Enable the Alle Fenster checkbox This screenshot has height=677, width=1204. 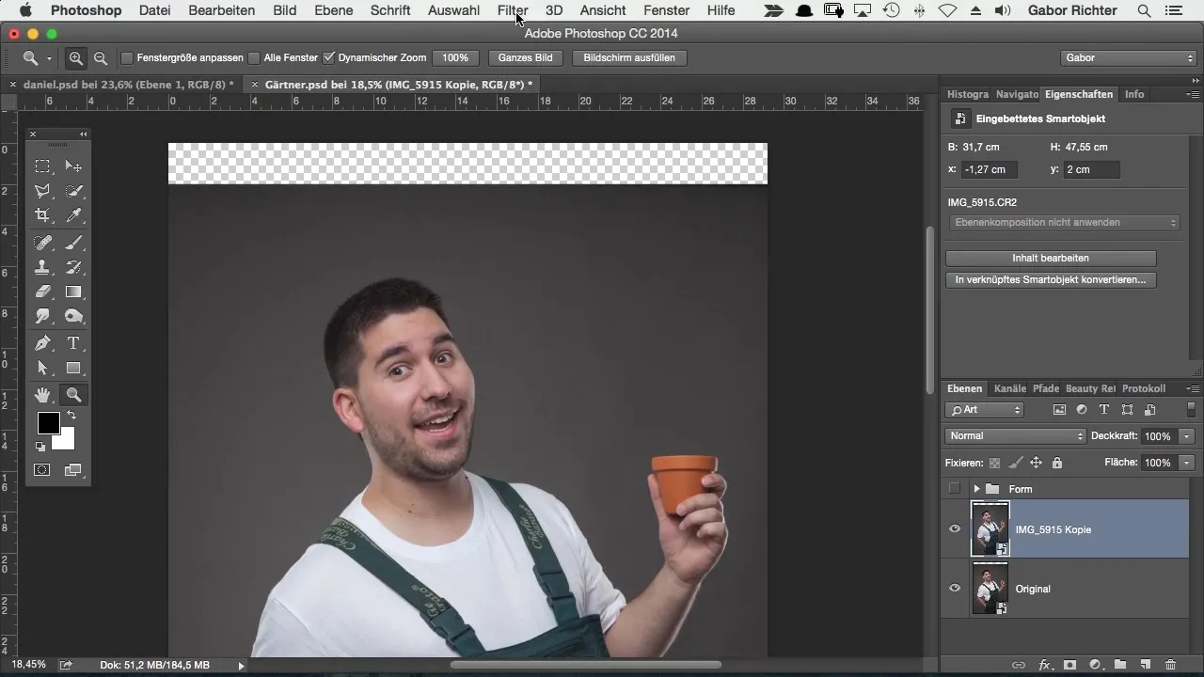(254, 58)
